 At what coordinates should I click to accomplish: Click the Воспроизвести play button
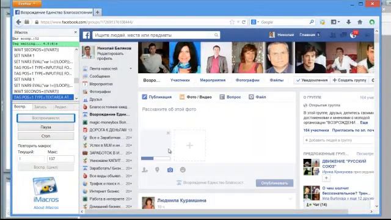(x=46, y=118)
